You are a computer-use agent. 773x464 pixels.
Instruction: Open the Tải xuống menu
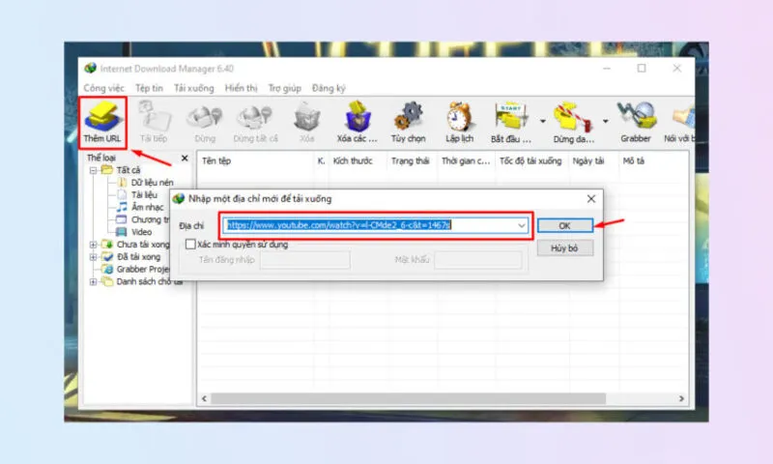pos(194,88)
